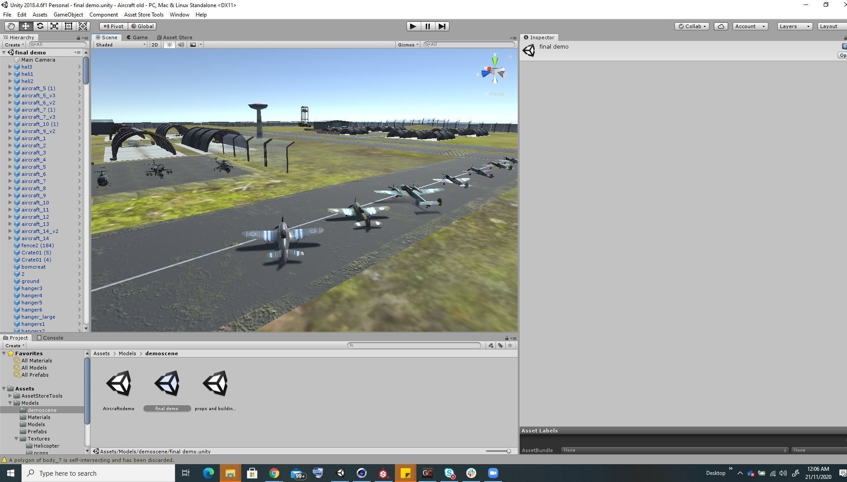Click Assets in the breadcrumb path
The image size is (847, 482).
(101, 353)
